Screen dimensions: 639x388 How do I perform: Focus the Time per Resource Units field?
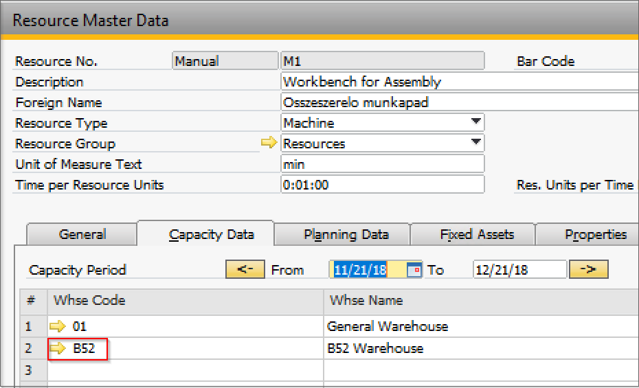point(382,185)
